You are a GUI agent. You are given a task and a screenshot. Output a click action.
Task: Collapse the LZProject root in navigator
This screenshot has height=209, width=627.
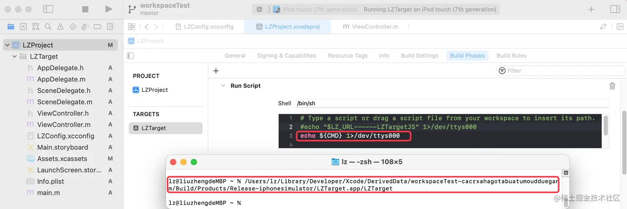click(7, 45)
